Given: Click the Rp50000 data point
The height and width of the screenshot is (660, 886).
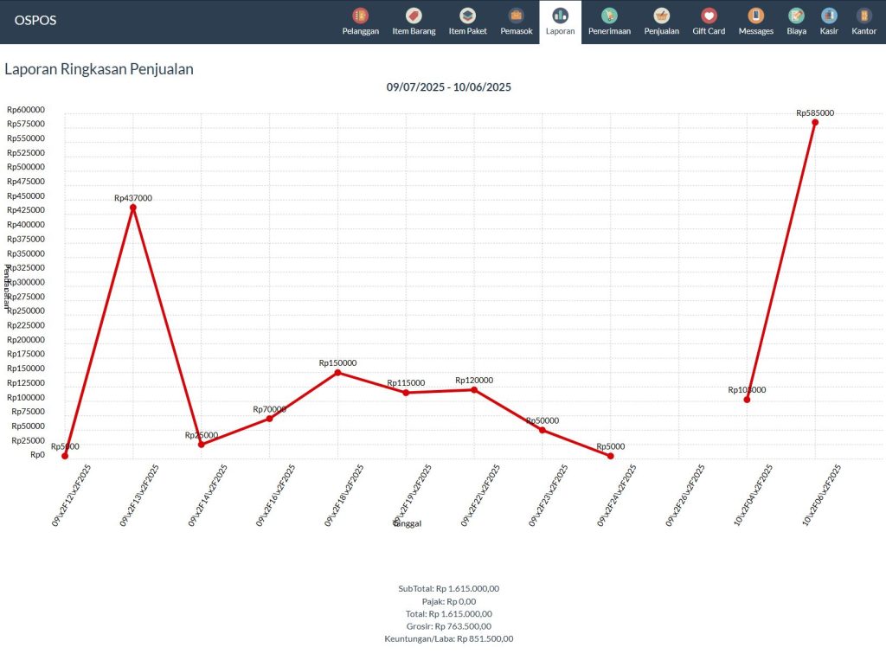Looking at the screenshot, I should [x=543, y=430].
